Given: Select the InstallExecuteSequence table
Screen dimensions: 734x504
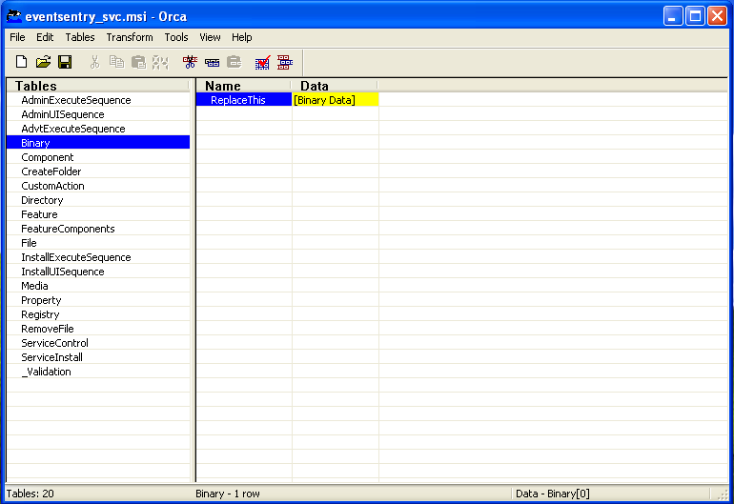Looking at the screenshot, I should tap(98, 257).
